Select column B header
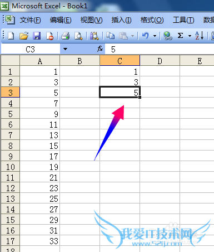The image size is (214, 252). click(80, 61)
